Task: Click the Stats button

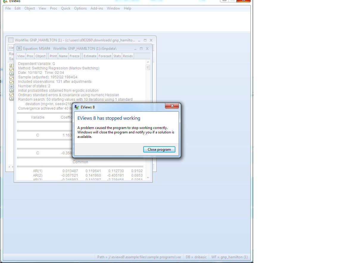Action: point(117,56)
